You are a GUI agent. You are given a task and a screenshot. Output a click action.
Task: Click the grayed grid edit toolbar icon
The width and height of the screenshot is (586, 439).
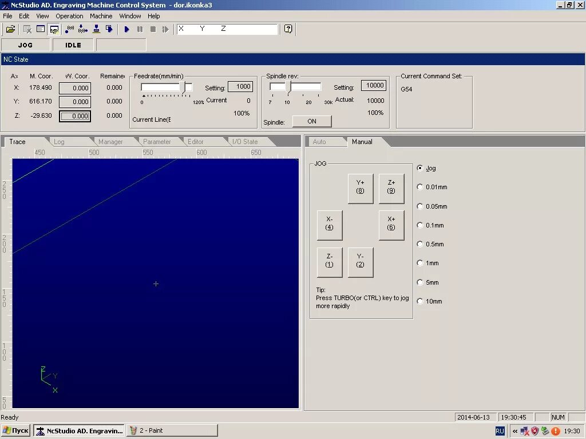point(27,29)
